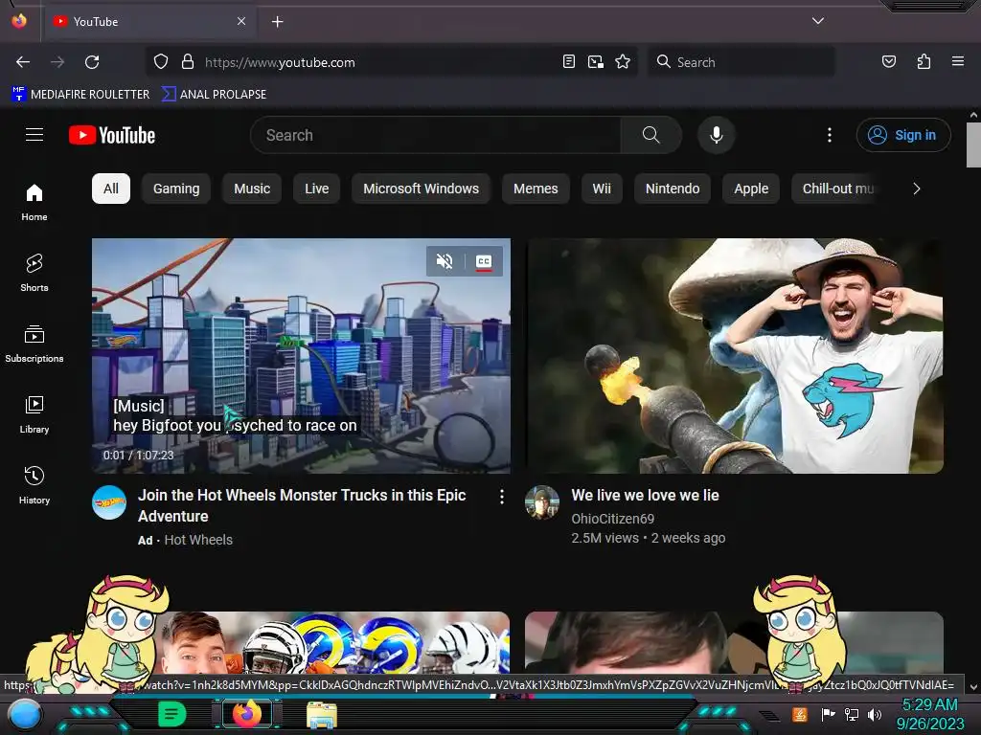
Task: Expand the list all tabs dropdown arrow
Action: (818, 21)
